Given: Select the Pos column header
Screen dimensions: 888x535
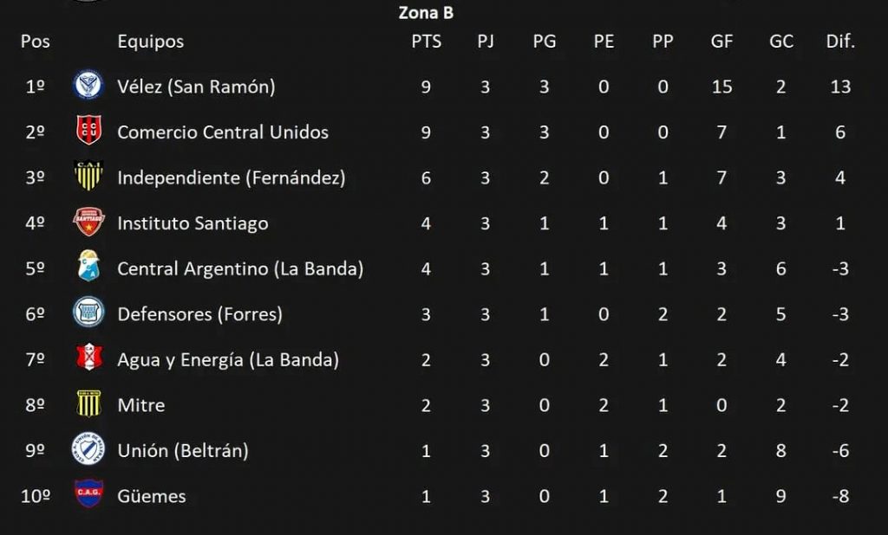Looking at the screenshot, I should click(x=35, y=42).
